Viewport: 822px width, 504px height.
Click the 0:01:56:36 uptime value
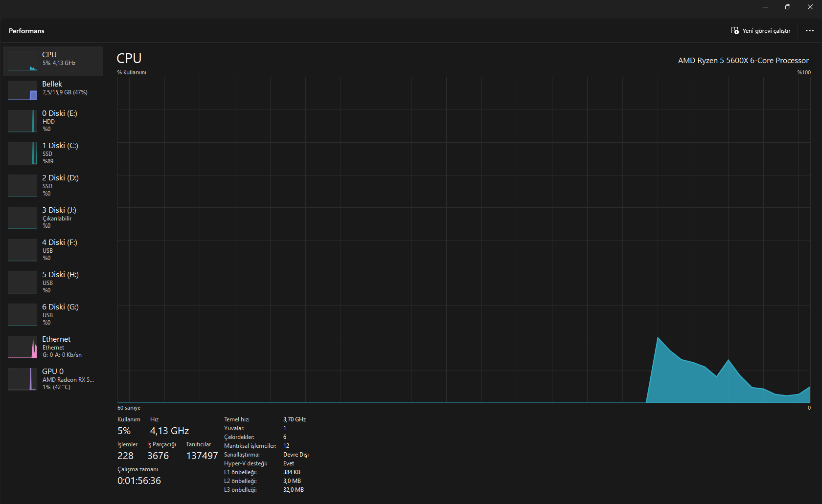[x=139, y=481]
